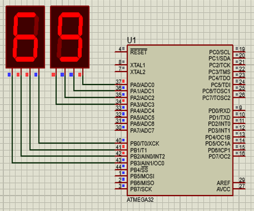
Task: Click the U1 component reference label
Action: [x=132, y=40]
